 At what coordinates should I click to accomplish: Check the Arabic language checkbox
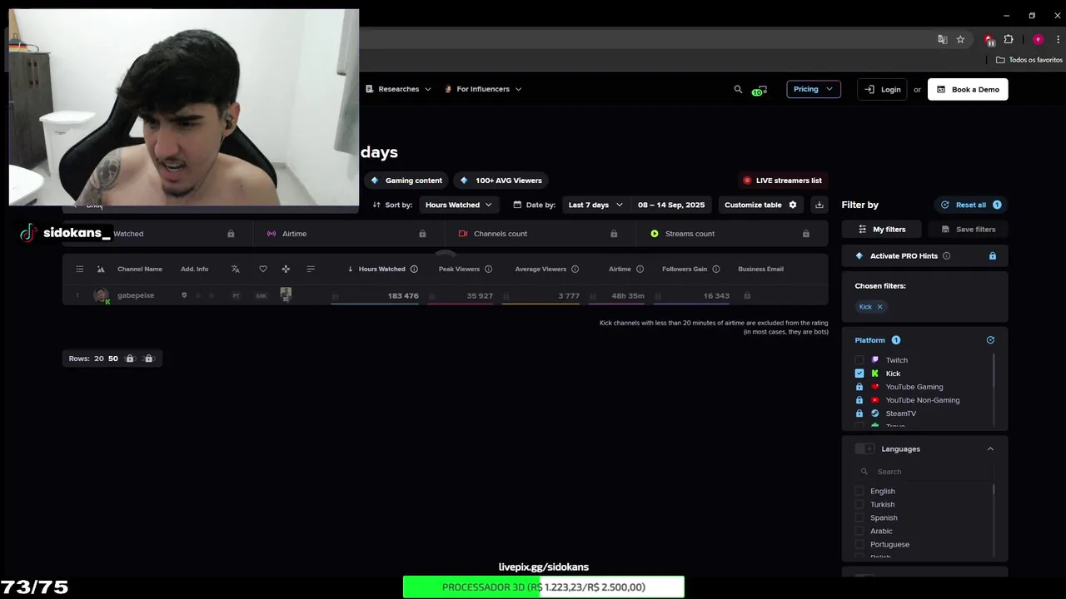click(x=859, y=531)
